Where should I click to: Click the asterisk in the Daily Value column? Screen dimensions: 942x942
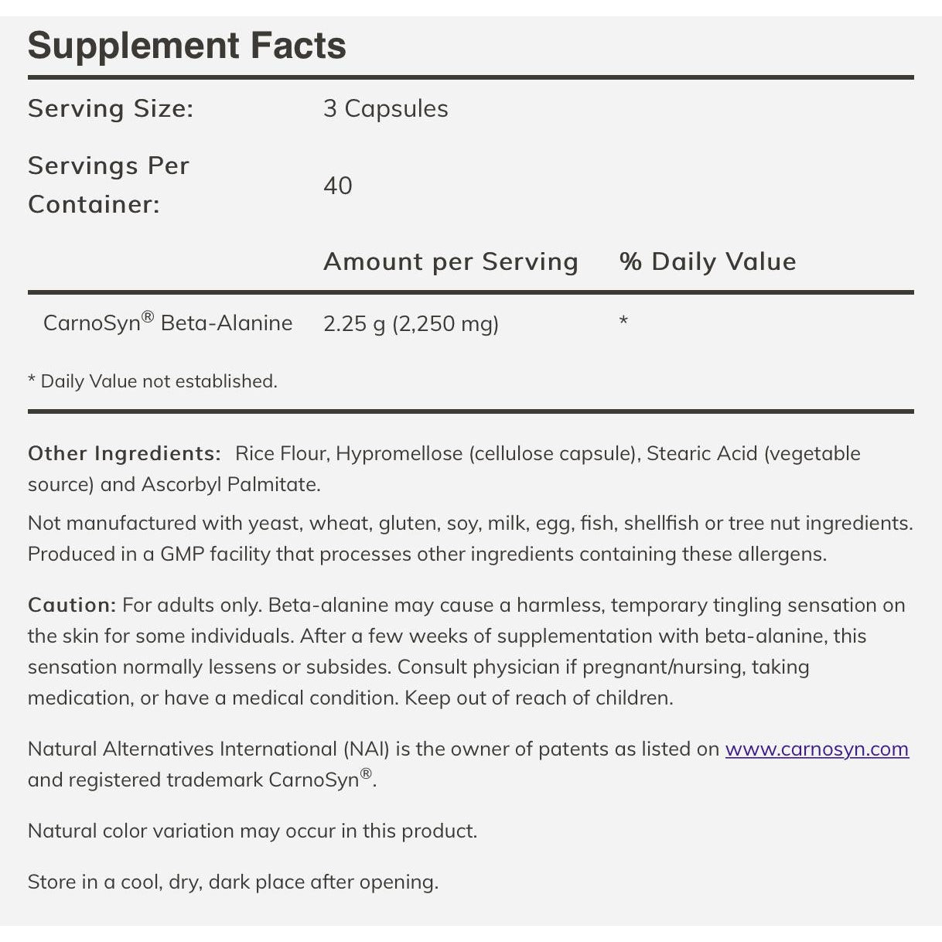623,321
